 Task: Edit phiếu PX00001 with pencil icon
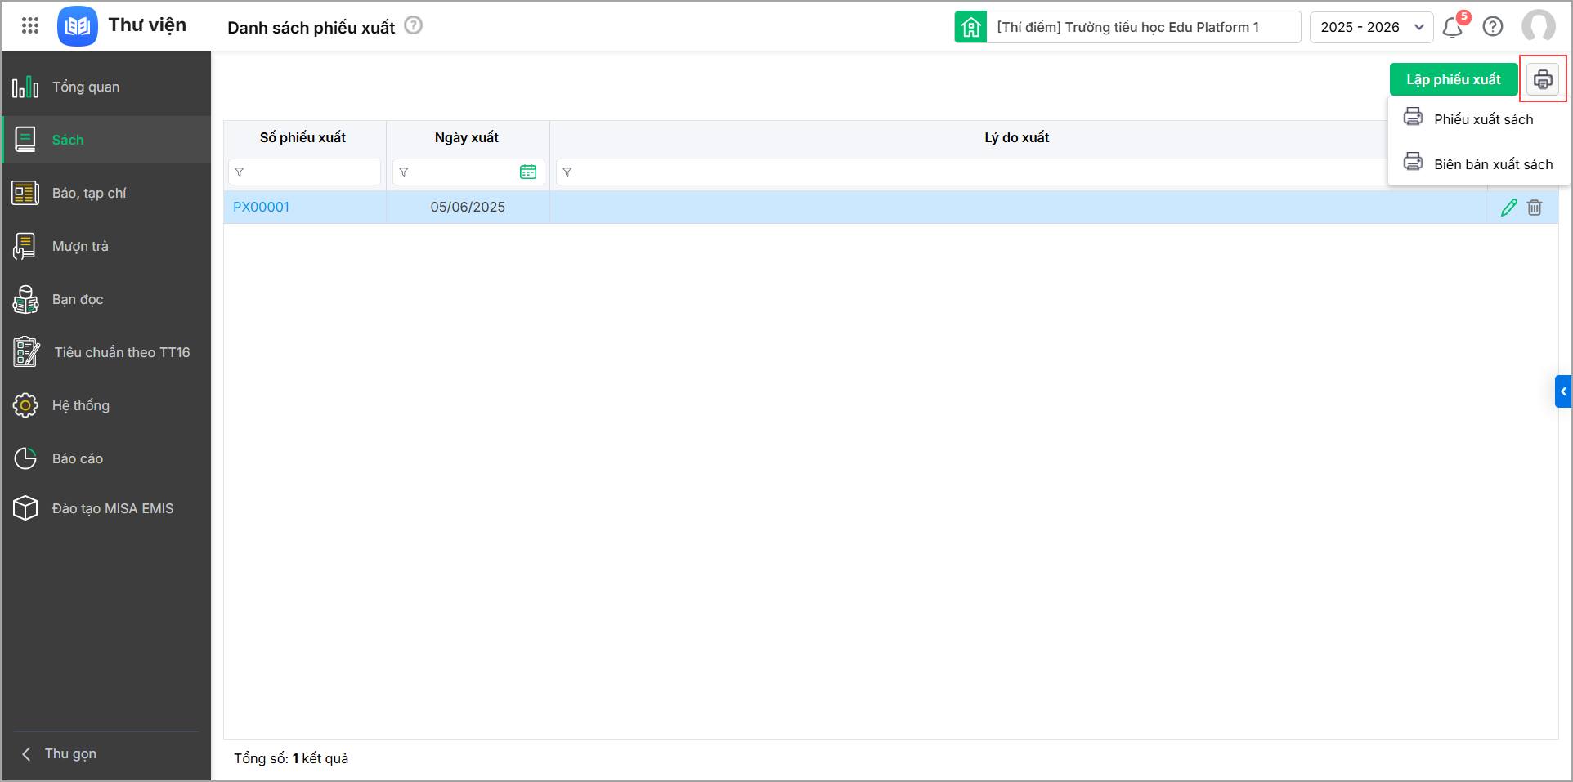pos(1509,208)
